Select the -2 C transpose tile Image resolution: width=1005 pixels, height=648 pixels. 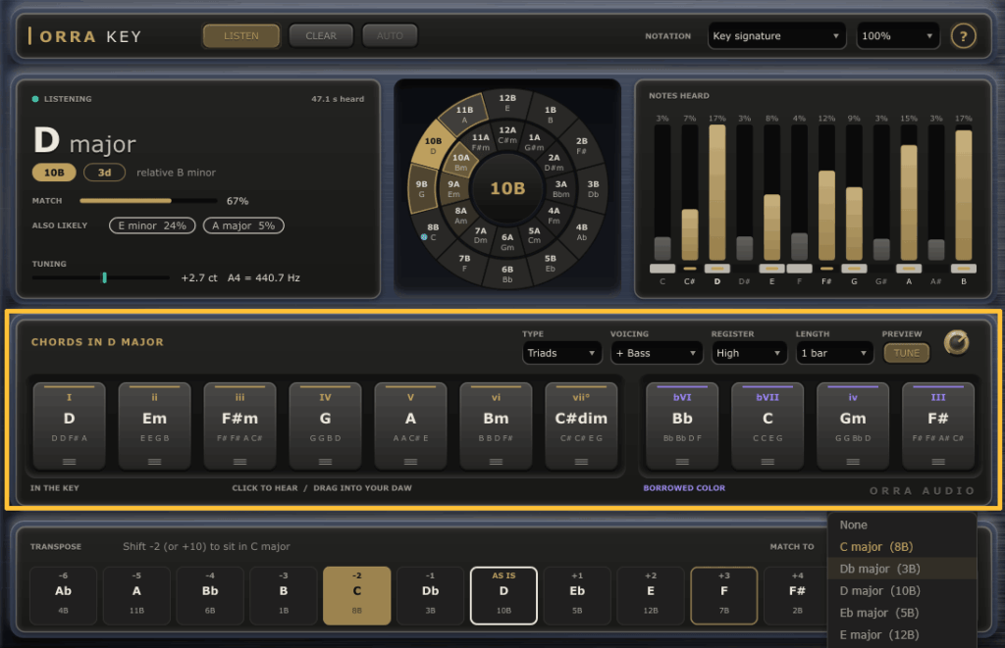(x=357, y=595)
